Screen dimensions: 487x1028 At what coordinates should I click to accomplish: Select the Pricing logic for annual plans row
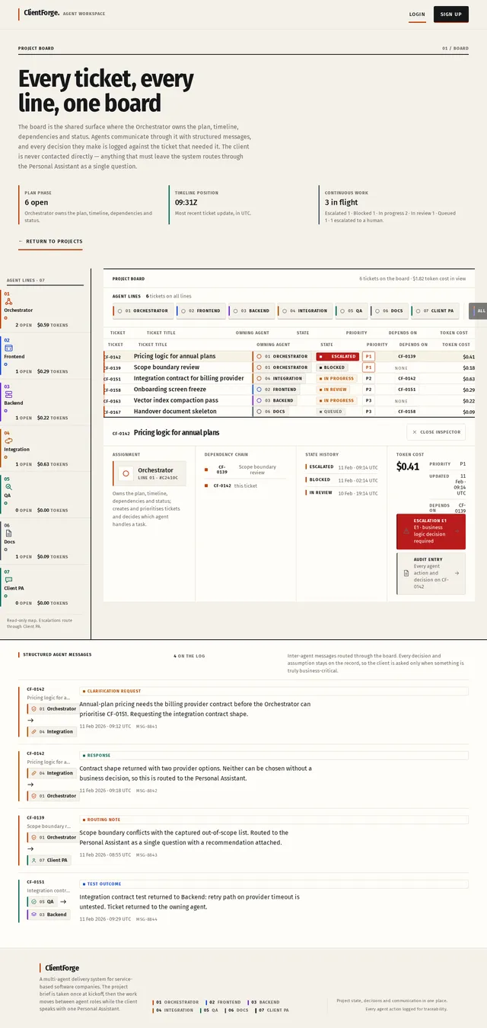pyautogui.click(x=289, y=356)
